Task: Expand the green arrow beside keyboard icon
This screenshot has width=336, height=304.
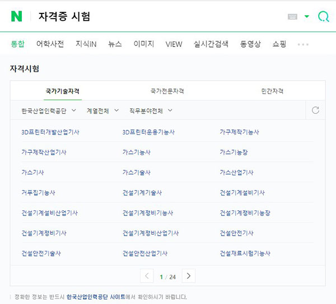Action: pyautogui.click(x=307, y=17)
